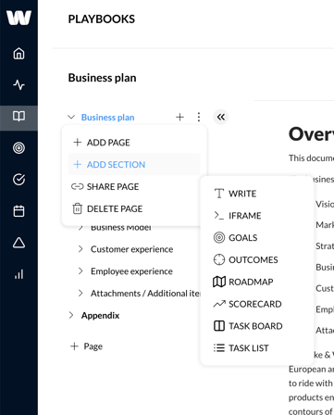Select SCORECARD section type
The image size is (334, 415).
click(257, 304)
